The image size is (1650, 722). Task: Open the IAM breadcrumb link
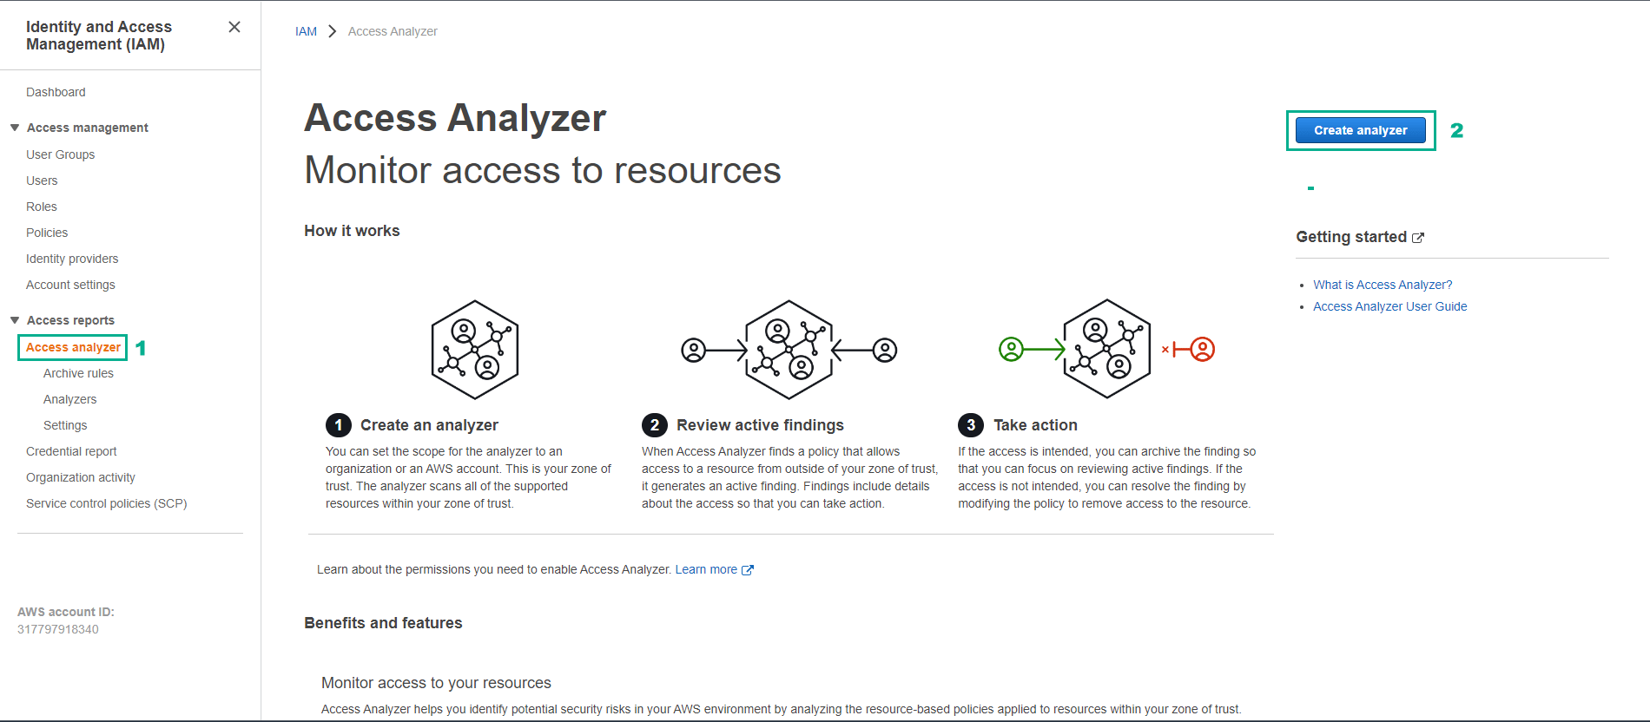[306, 30]
